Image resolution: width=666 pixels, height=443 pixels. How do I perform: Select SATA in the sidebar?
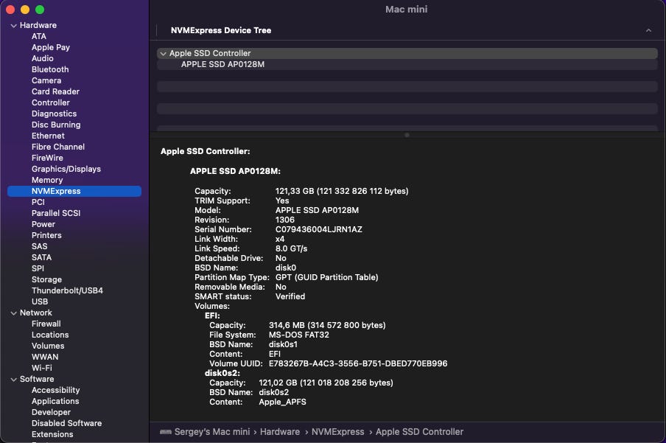pos(41,258)
